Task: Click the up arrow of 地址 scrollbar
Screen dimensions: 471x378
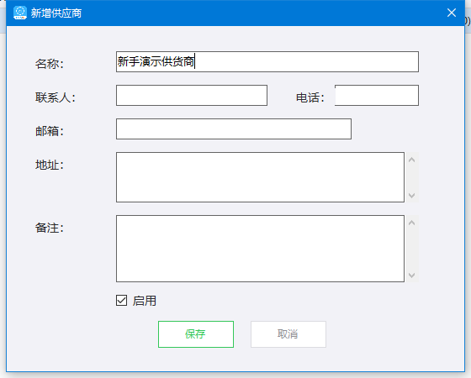Action: point(412,160)
